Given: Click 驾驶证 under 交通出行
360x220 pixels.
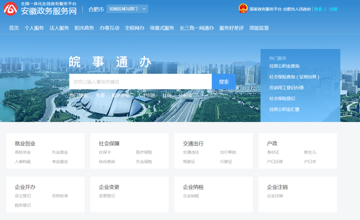Looking at the screenshot, I should click(x=189, y=162).
